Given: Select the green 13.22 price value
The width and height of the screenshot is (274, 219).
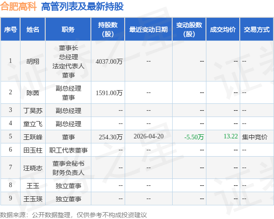Looking at the screenshot, I should (231, 136).
